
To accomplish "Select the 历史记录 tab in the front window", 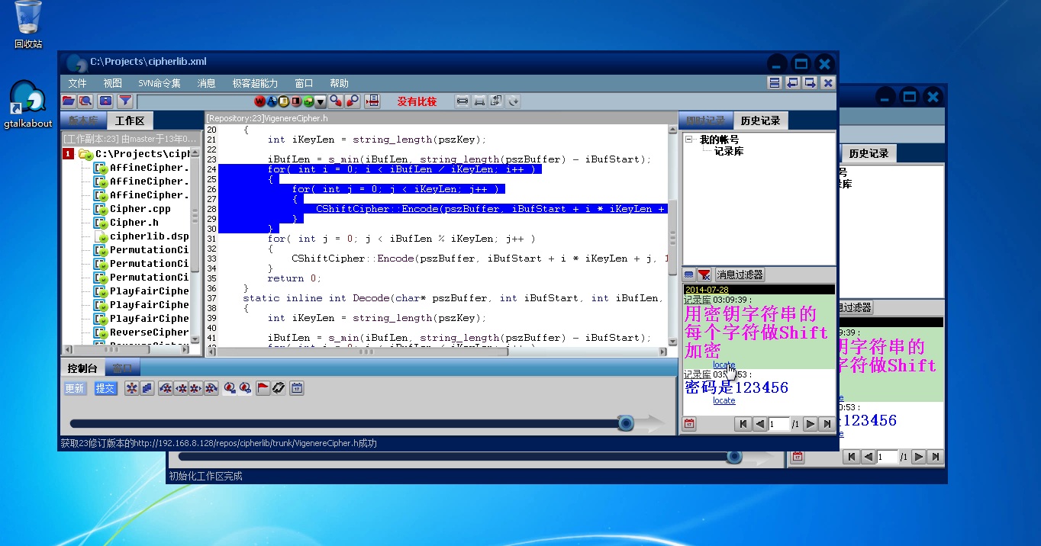I will coord(761,120).
